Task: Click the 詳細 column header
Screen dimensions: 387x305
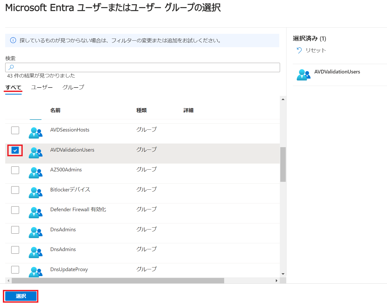Action: tap(188, 110)
